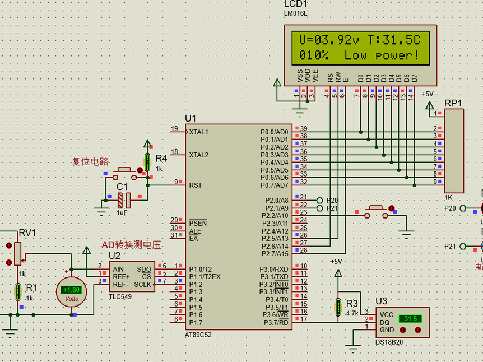This screenshot has width=483, height=362.
Task: Click the red label 'AD转换测电压'
Action: (131, 245)
